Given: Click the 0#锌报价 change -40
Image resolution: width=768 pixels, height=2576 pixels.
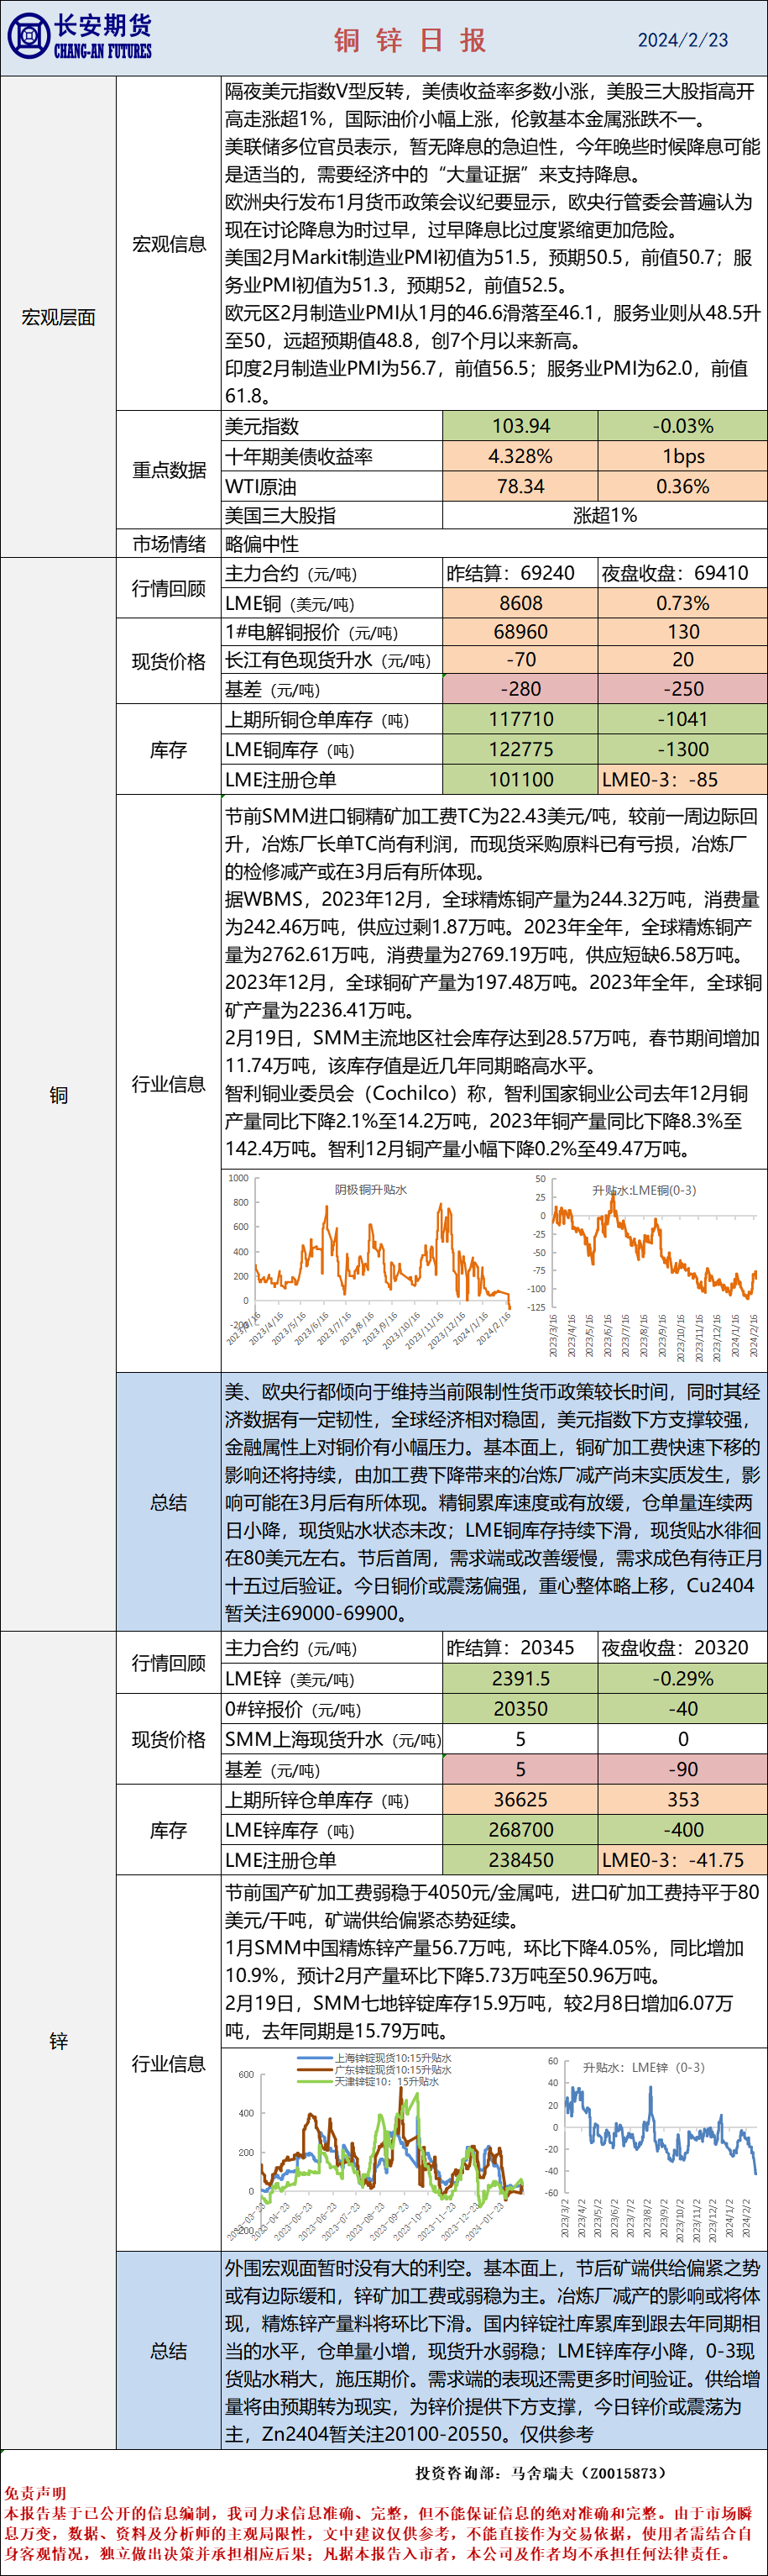Looking at the screenshot, I should coord(683,1708).
